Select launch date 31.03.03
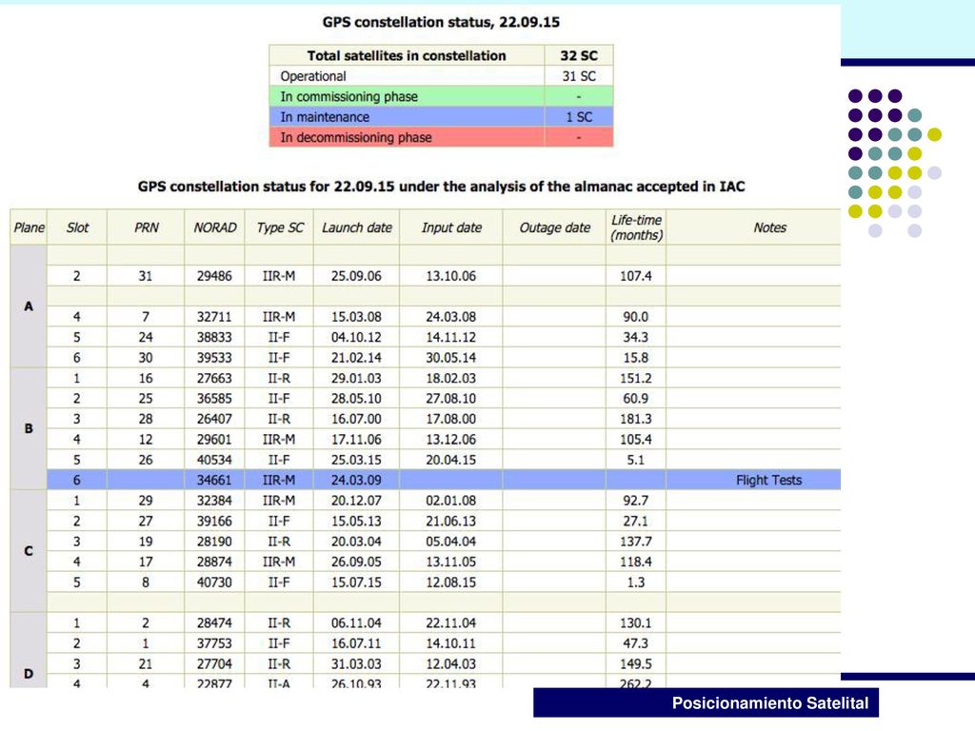The width and height of the screenshot is (975, 731). (356, 663)
